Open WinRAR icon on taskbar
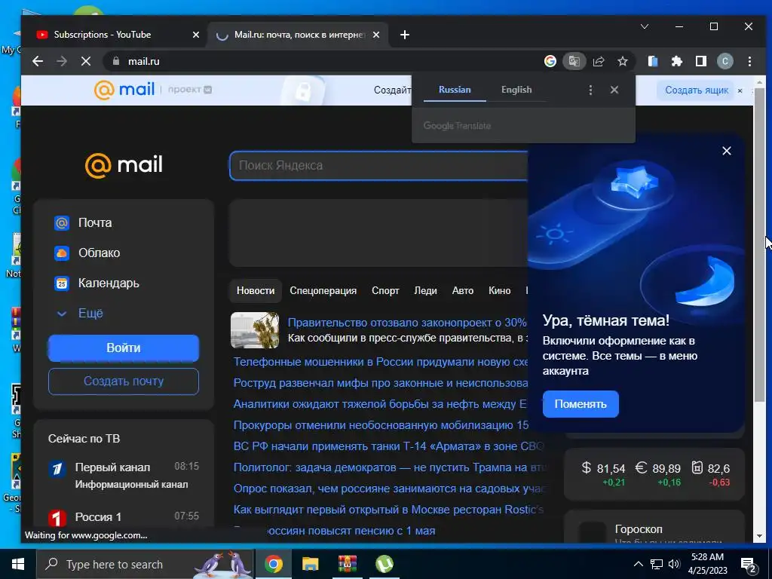The image size is (772, 579). tap(347, 564)
